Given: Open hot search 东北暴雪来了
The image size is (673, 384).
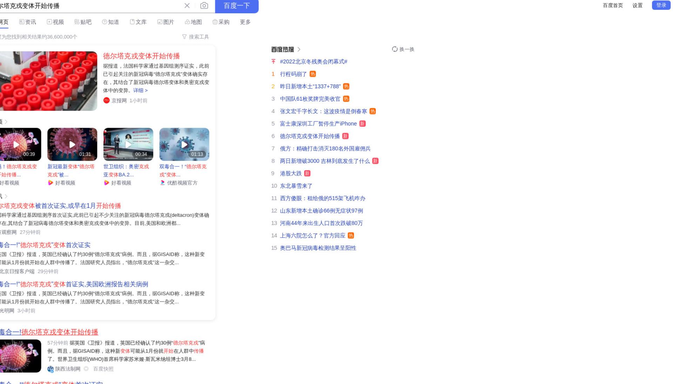Looking at the screenshot, I should [x=296, y=186].
